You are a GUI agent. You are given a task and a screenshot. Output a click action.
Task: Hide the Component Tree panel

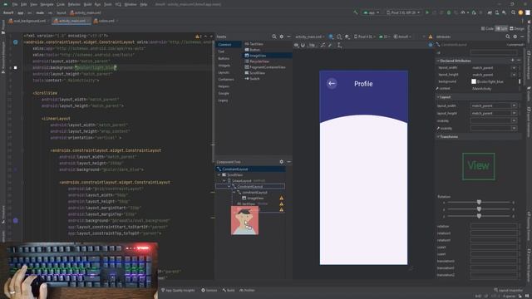pyautogui.click(x=288, y=162)
